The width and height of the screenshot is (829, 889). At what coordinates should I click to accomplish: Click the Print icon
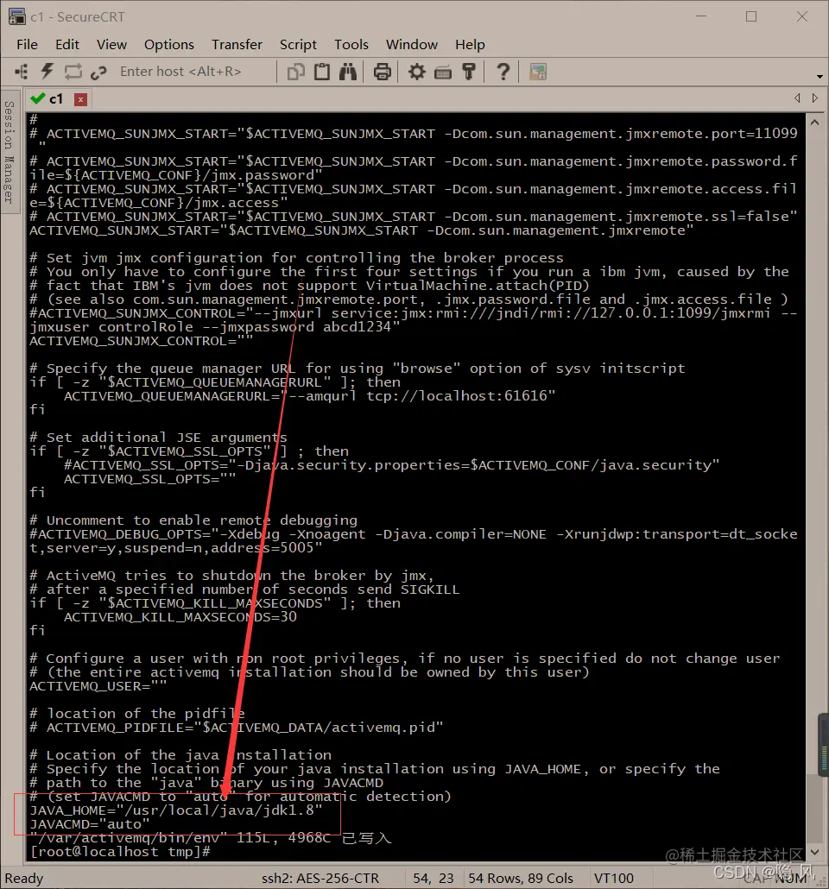383,72
